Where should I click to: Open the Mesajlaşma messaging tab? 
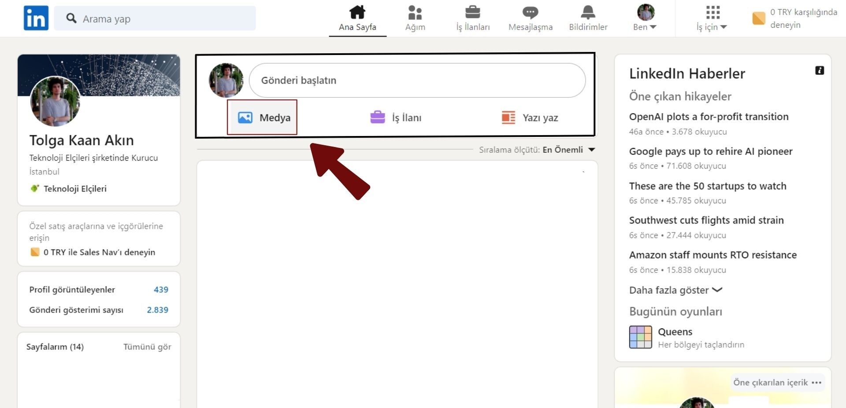tap(531, 18)
